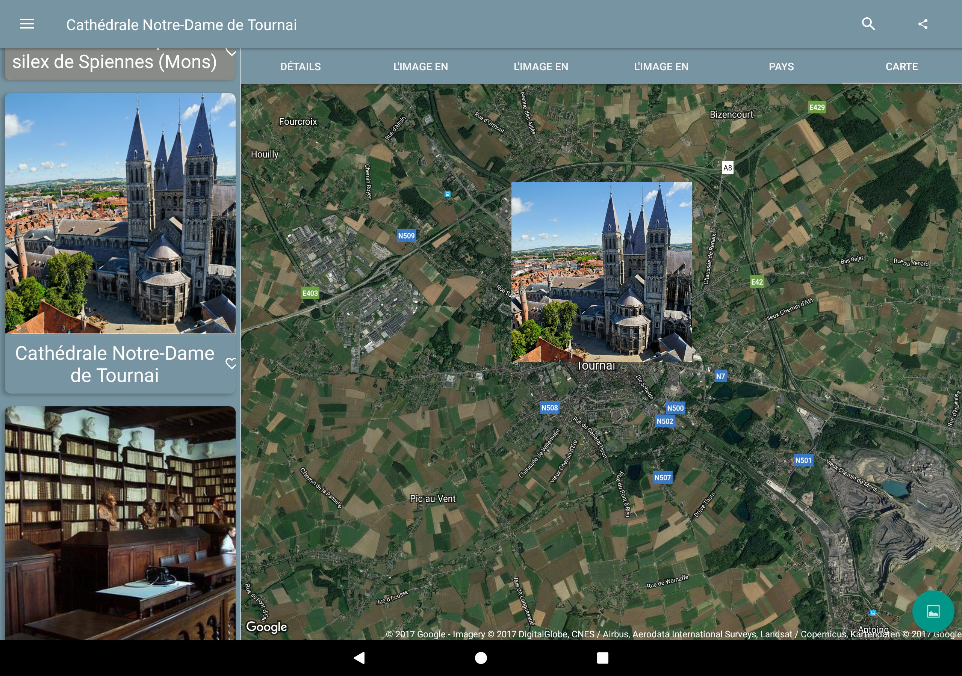Open the cathedral photo card thumbnail
Viewport: 962px width, 676px height.
[120, 213]
